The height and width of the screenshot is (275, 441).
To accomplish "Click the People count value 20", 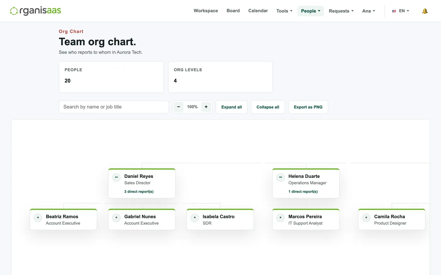I will pyautogui.click(x=67, y=81).
